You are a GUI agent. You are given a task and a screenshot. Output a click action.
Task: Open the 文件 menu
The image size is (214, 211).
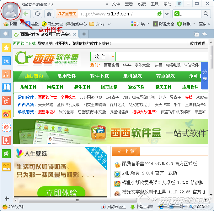(116, 4)
